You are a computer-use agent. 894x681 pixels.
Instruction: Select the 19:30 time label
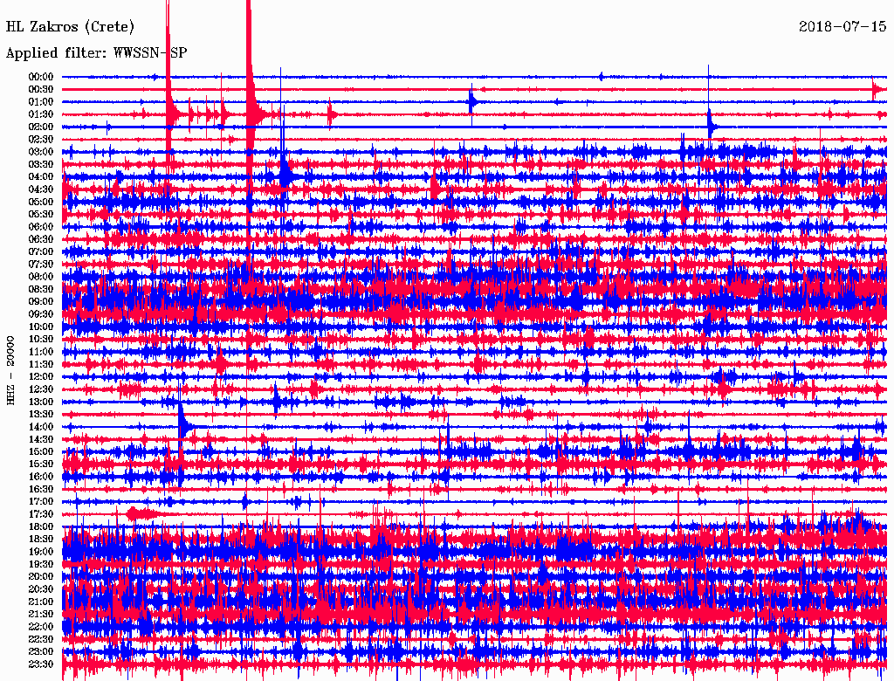tap(41, 565)
